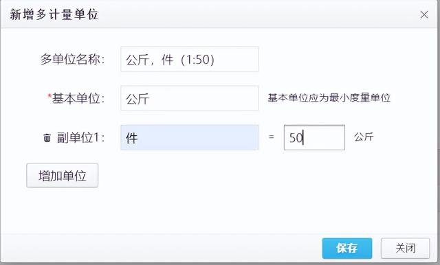440x265 pixels.
Task: Select the 副单位1 field containing 件
Action: 190,137
